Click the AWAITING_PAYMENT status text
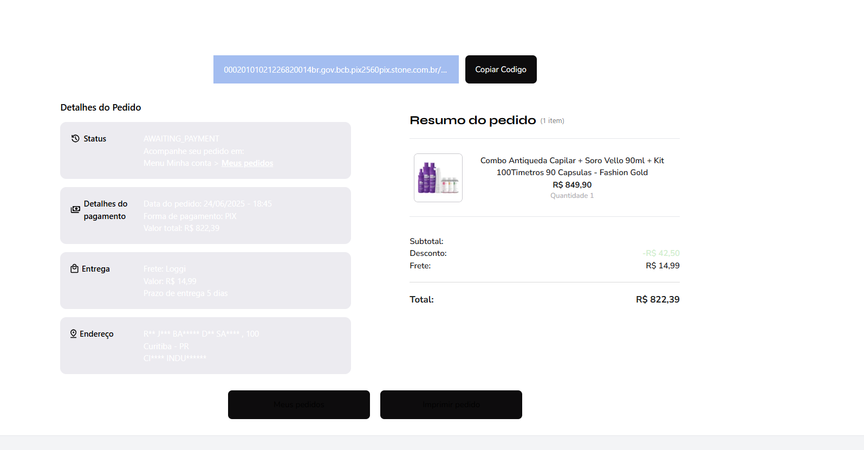This screenshot has height=450, width=864. tap(181, 139)
